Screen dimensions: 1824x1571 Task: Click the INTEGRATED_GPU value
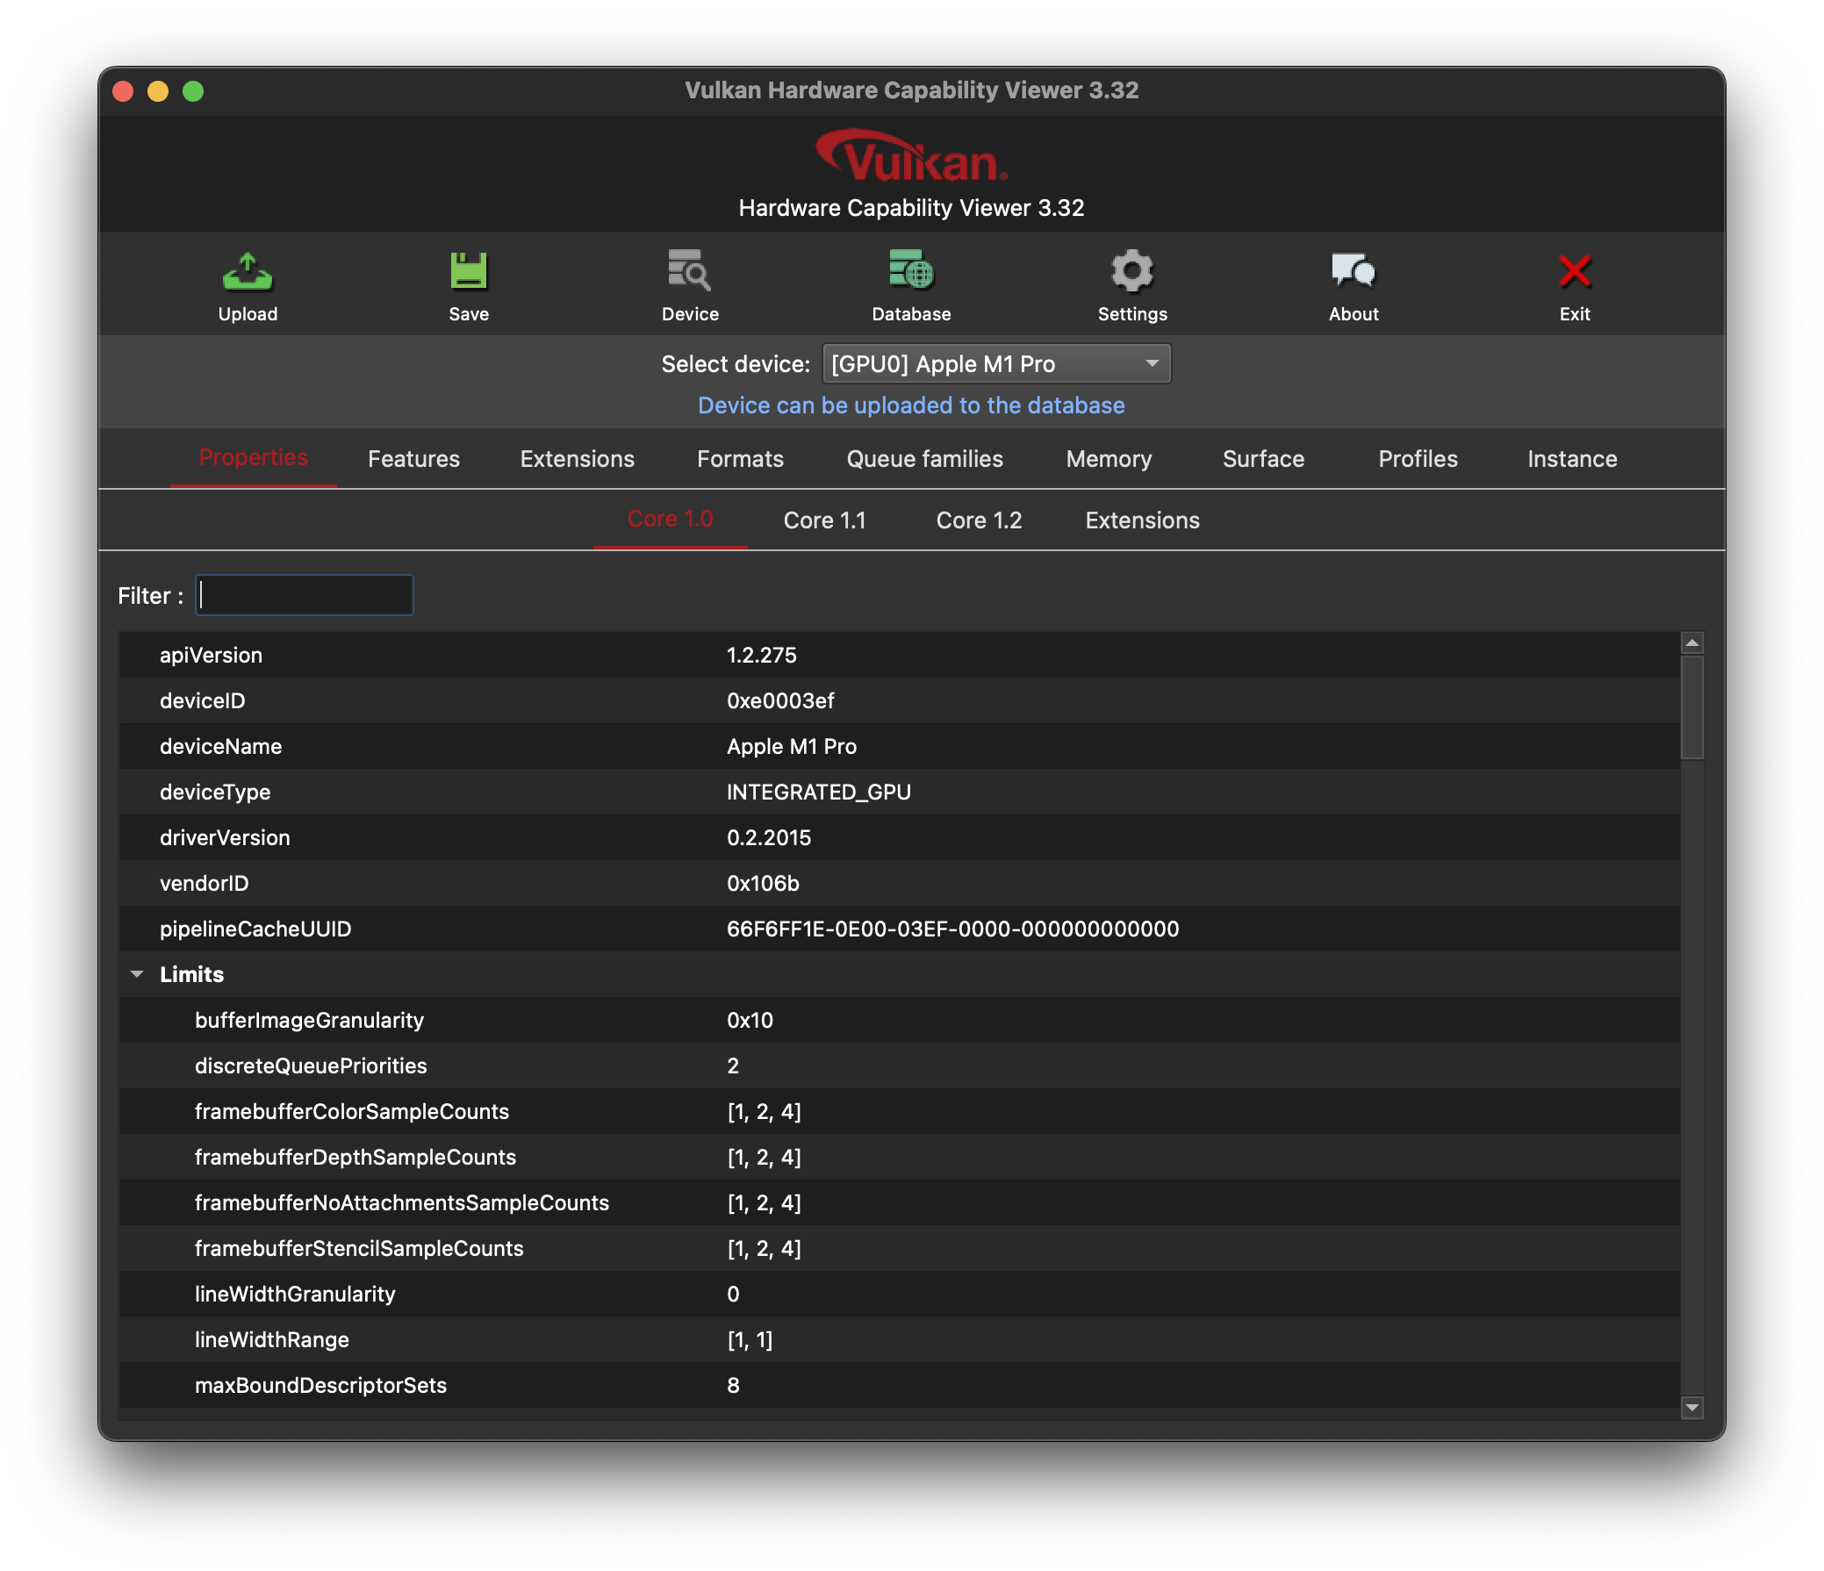point(819,793)
